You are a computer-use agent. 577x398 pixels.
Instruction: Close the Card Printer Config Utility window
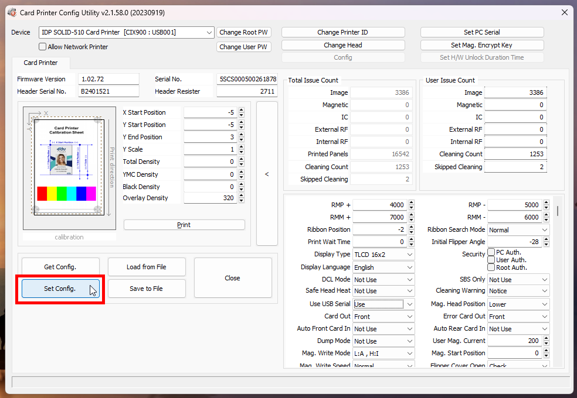click(x=565, y=12)
